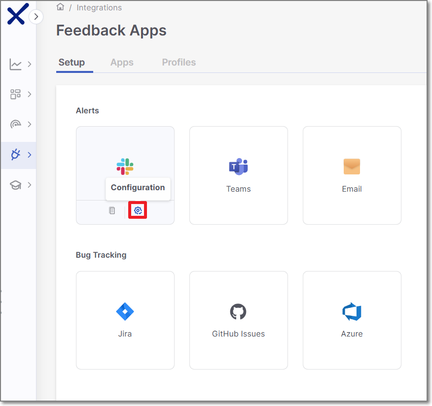Expand the sidebar with the round arrow button
Image resolution: width=432 pixels, height=406 pixels.
click(x=36, y=17)
